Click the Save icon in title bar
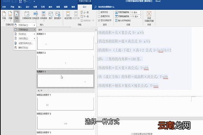 click(x=20, y=1)
